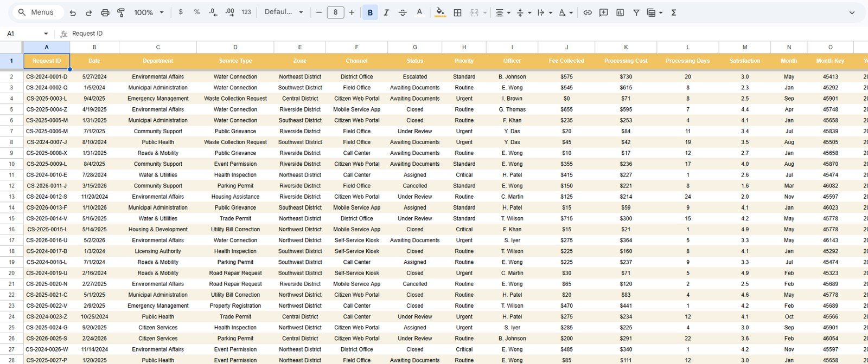Select column A header
Screen dimensions: 868x364
[47, 47]
